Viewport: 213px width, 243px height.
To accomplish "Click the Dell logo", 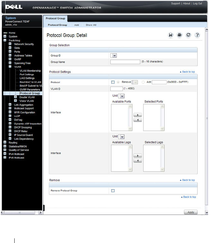I will click(14, 7).
